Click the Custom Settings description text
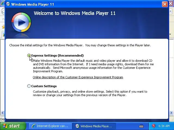Screen dimensions: 174x130 coord(90,93)
